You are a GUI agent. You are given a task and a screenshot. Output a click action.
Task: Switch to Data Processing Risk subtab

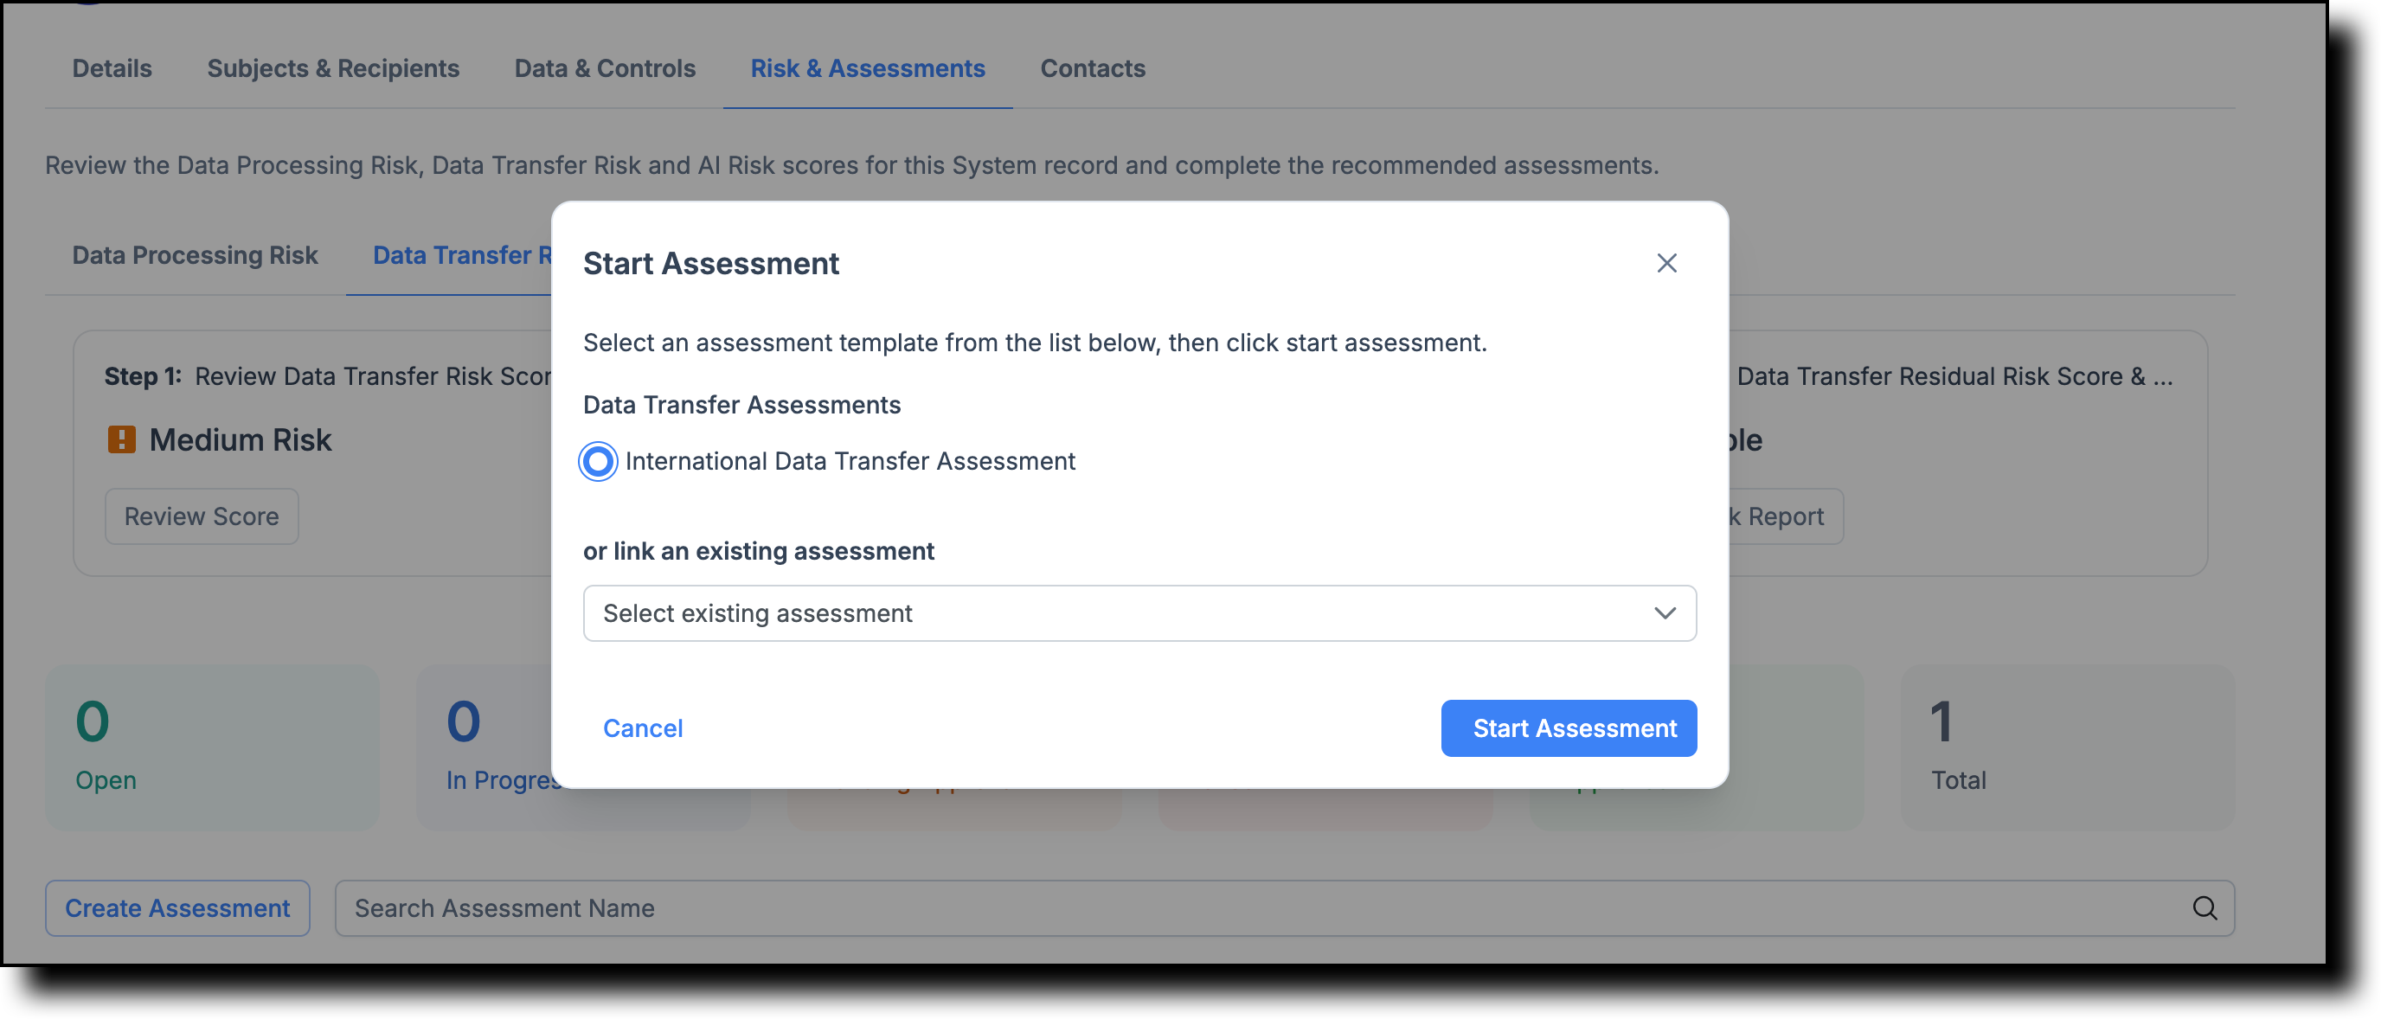[195, 255]
